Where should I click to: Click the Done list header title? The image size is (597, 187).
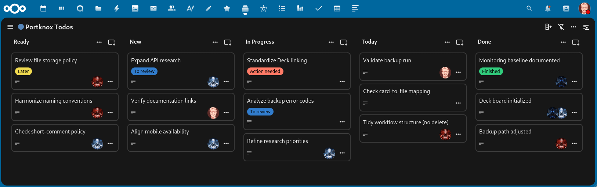pos(484,42)
